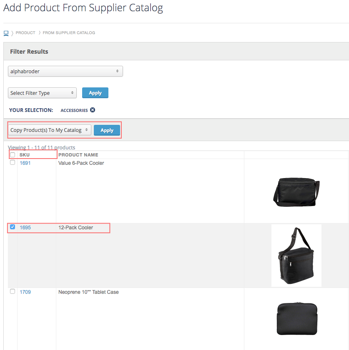Open the SKU 1709 link

coord(25,292)
